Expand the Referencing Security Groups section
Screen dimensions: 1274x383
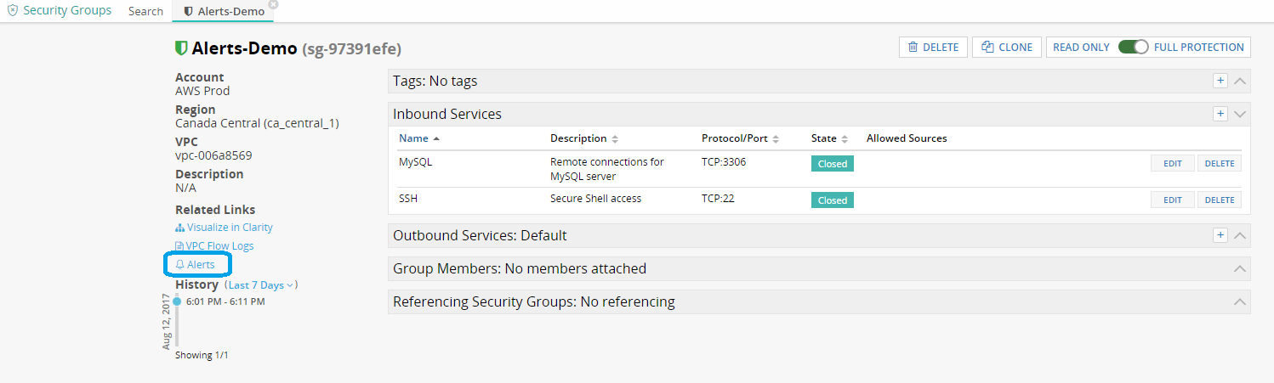pos(1239,301)
